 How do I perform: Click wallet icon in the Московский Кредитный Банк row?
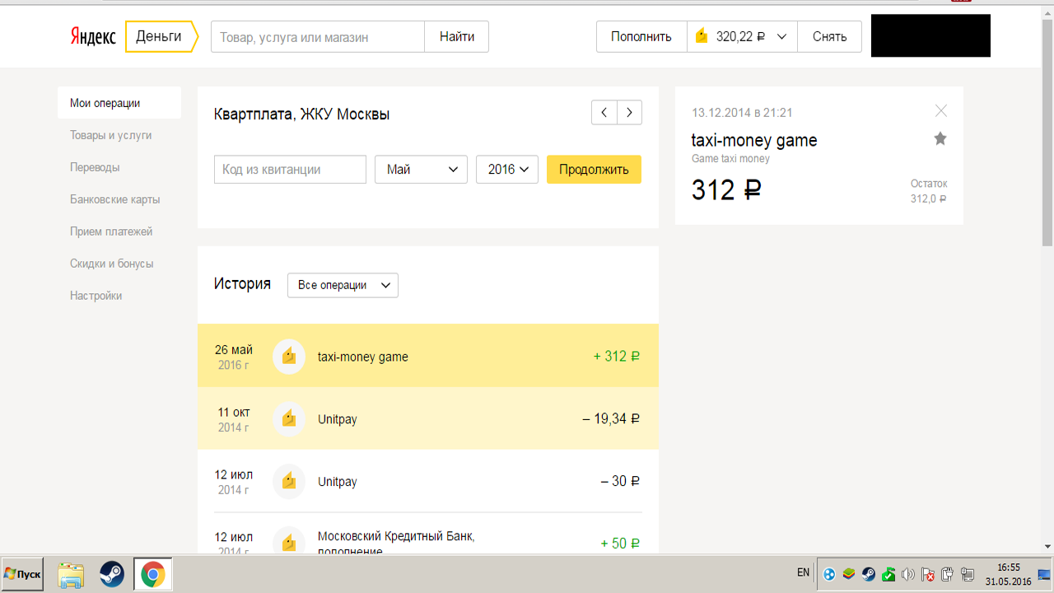(x=289, y=541)
